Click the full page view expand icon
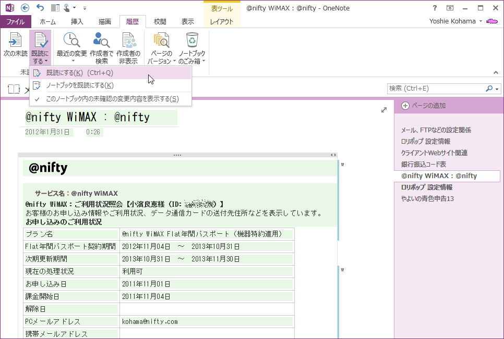 [384, 110]
